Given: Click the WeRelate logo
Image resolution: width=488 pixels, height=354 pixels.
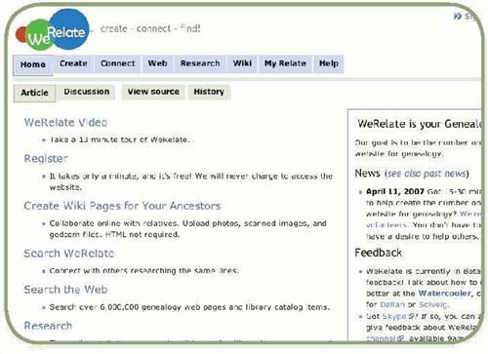Looking at the screenshot, I should click(53, 30).
